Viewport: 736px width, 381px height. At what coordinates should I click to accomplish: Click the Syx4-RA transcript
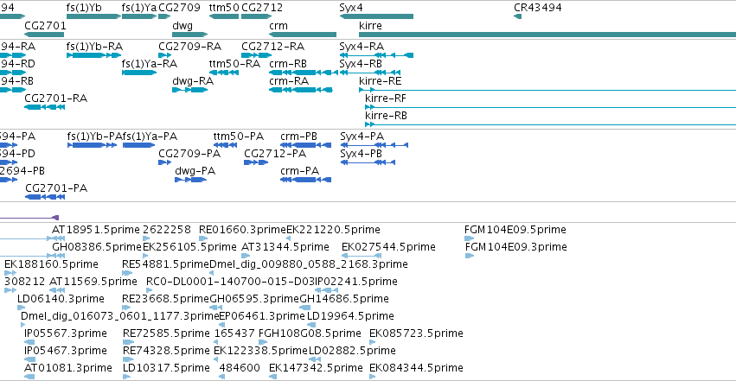(x=376, y=55)
